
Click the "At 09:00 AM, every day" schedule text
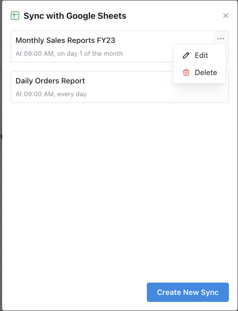tap(51, 94)
